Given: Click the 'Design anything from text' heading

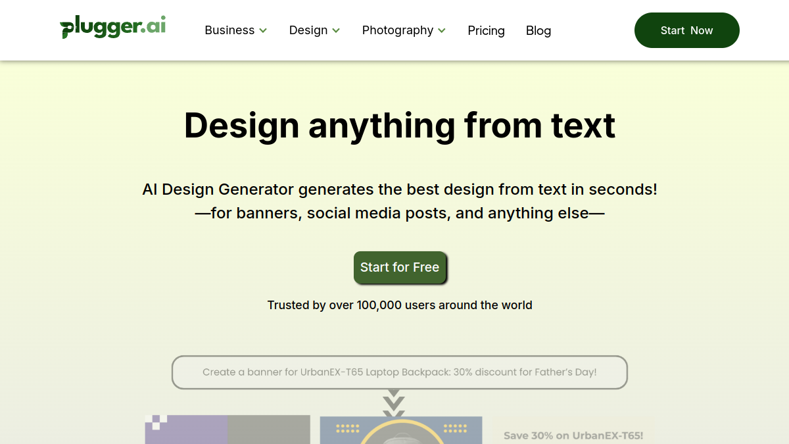Looking at the screenshot, I should coord(400,125).
